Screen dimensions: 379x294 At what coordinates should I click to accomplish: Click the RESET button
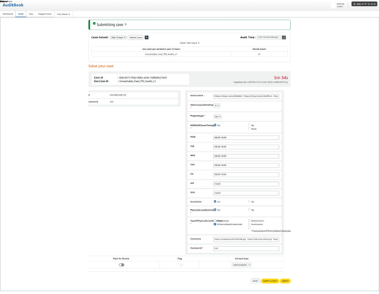pos(255,281)
